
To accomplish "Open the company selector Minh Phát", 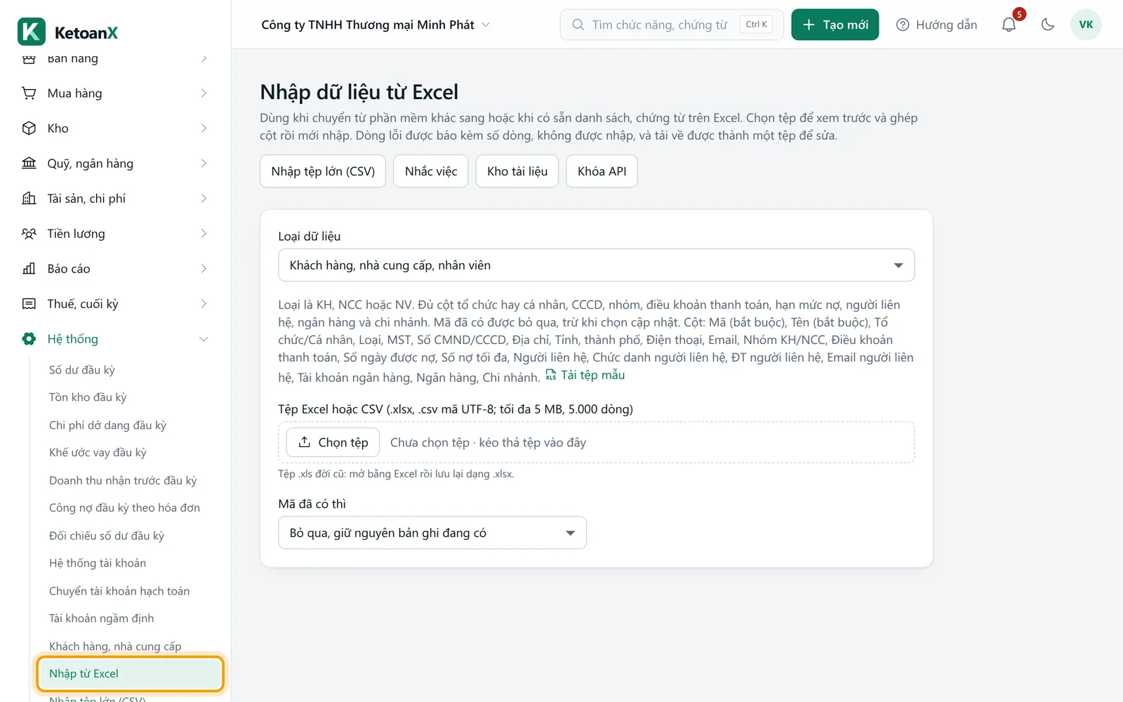I will coord(376,25).
